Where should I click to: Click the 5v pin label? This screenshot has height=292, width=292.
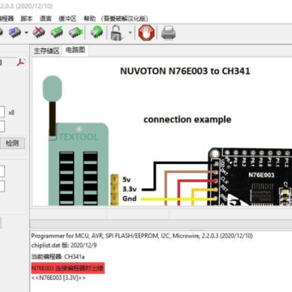[127, 179]
